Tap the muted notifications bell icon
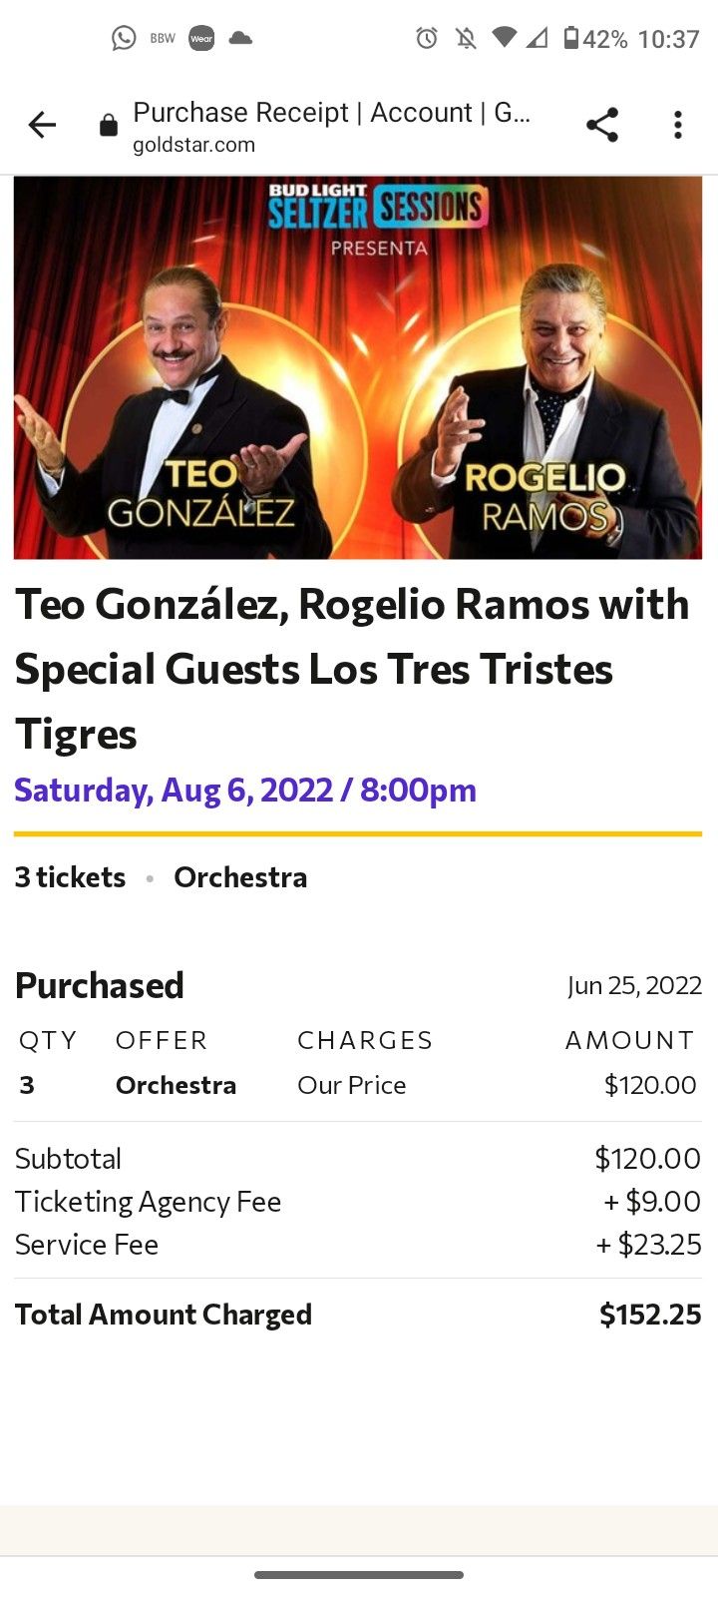The height and width of the screenshot is (1597, 718). coord(466,39)
